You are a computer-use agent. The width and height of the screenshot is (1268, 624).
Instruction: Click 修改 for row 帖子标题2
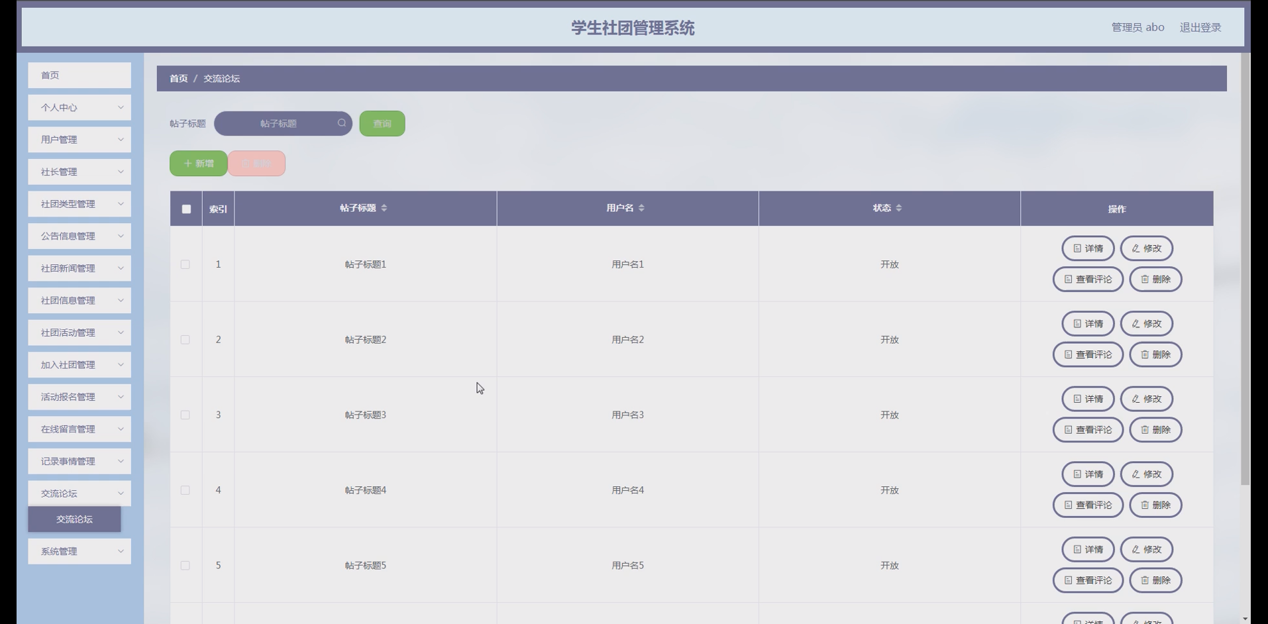point(1147,324)
